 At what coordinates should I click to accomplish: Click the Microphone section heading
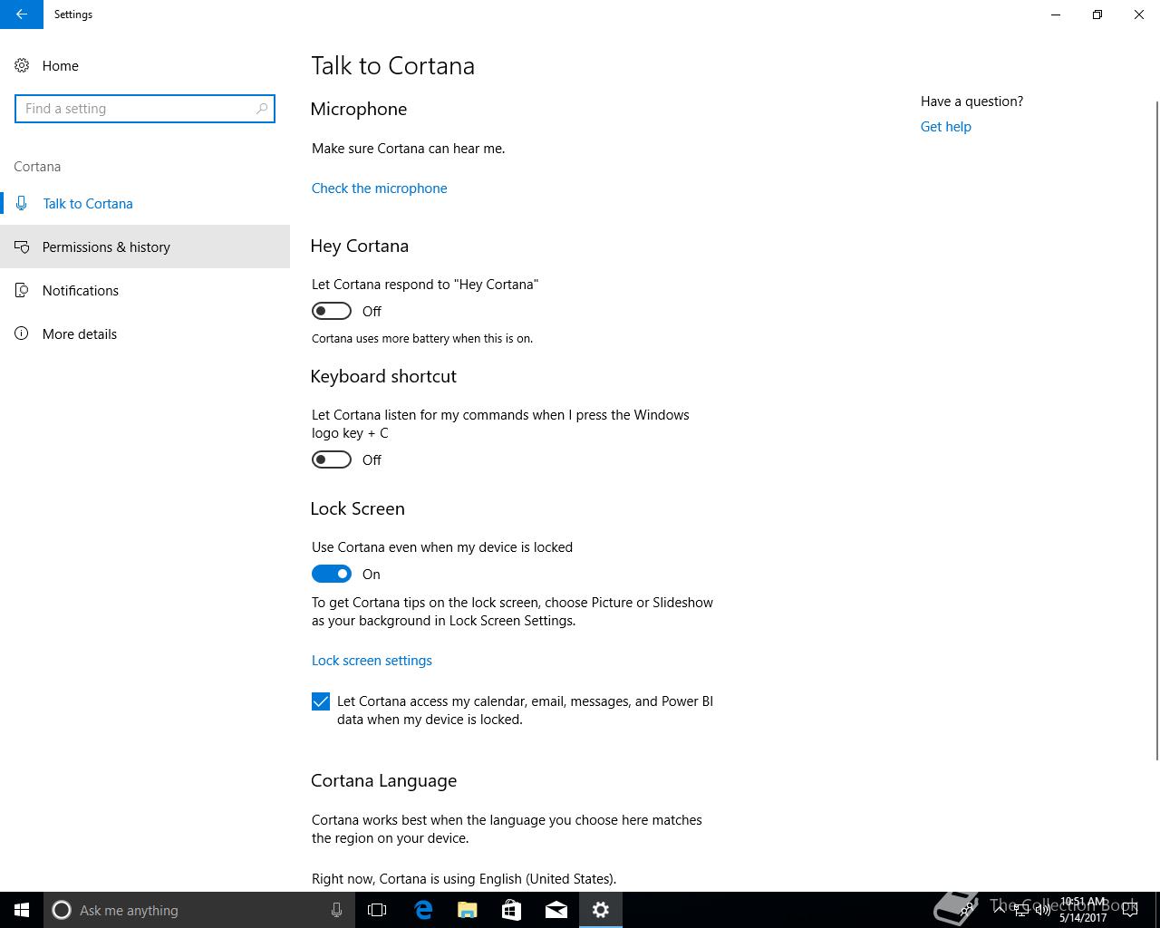[359, 109]
